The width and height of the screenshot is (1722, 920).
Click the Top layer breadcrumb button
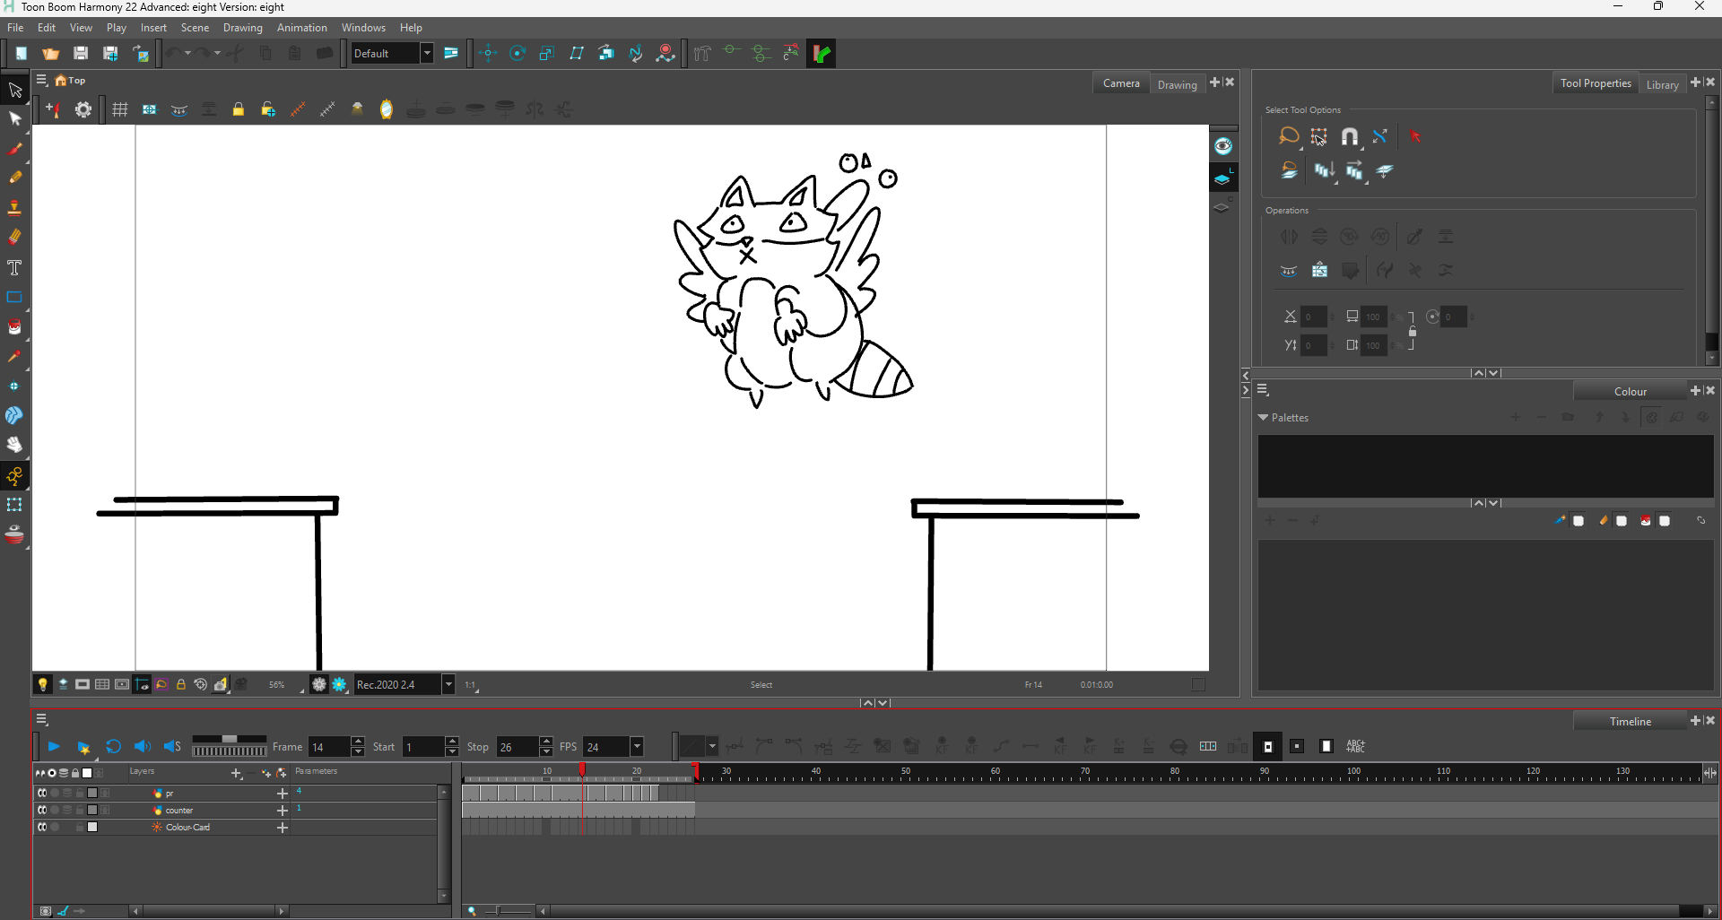71,81
